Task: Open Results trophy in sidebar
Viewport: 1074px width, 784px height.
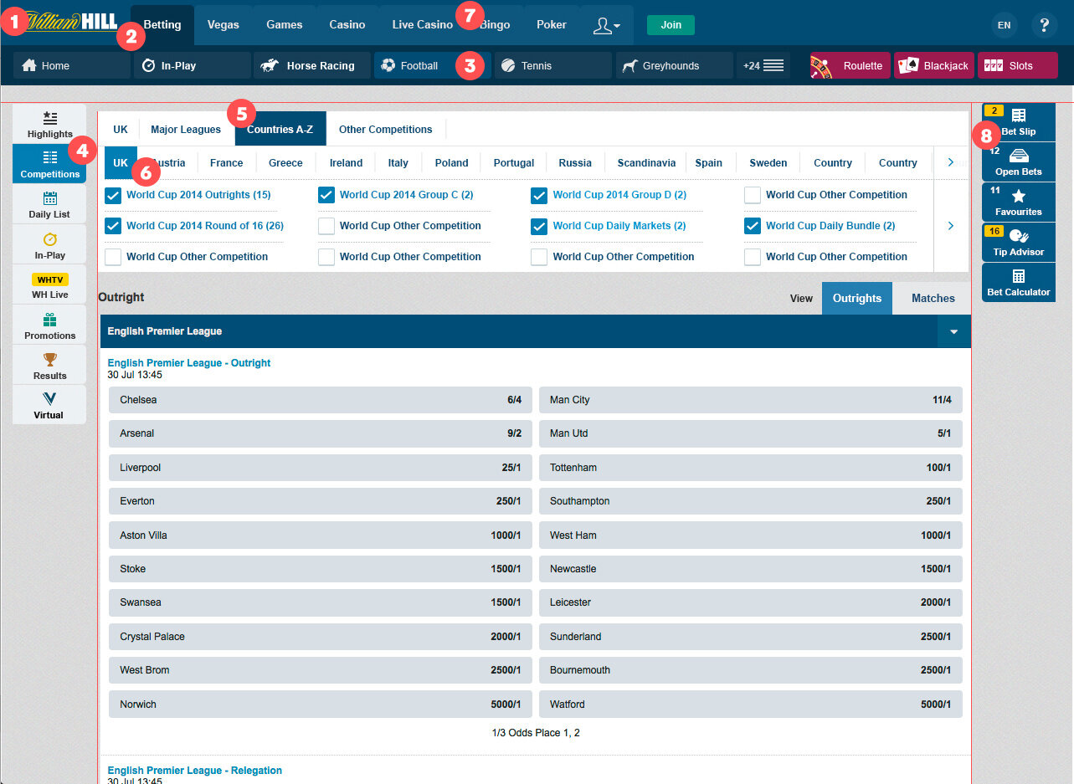Action: (x=49, y=365)
